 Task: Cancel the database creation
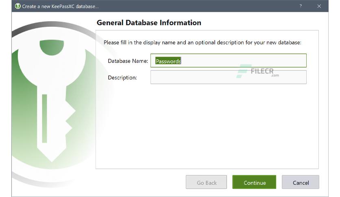point(301,182)
